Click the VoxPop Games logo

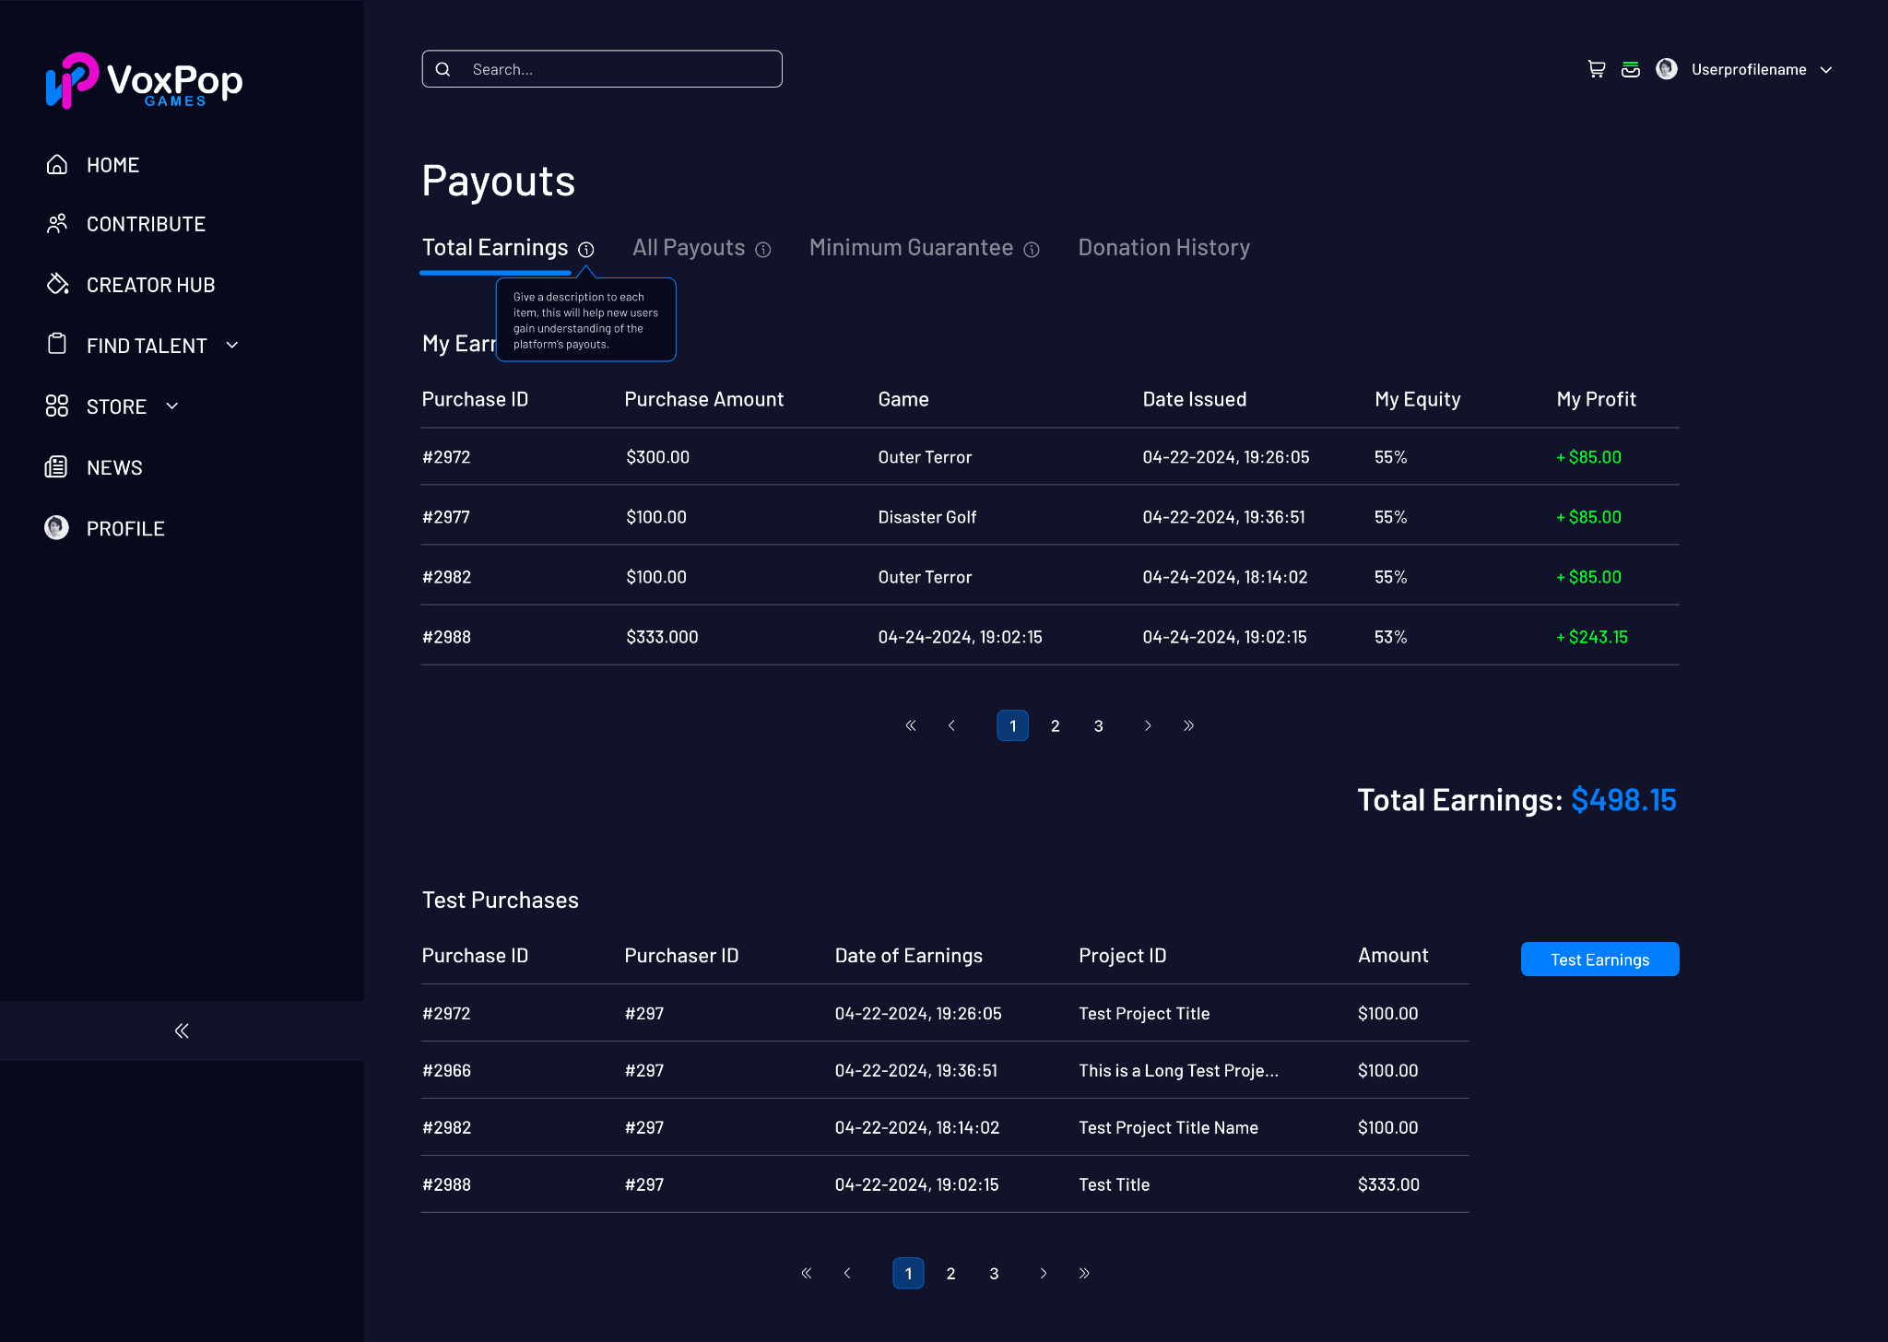point(145,81)
